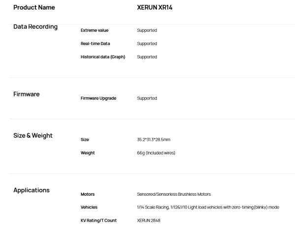Click the 35.2*31.3*28.5mm size value
The image size is (295, 234).
153,140
